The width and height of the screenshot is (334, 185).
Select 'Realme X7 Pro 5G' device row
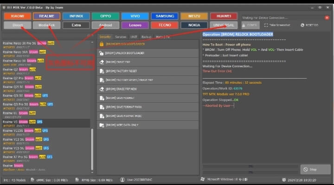coord(46,159)
